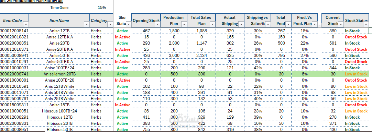Select the Anise 50TB item name cell
Screen dimensions: 372x132
point(59,55)
